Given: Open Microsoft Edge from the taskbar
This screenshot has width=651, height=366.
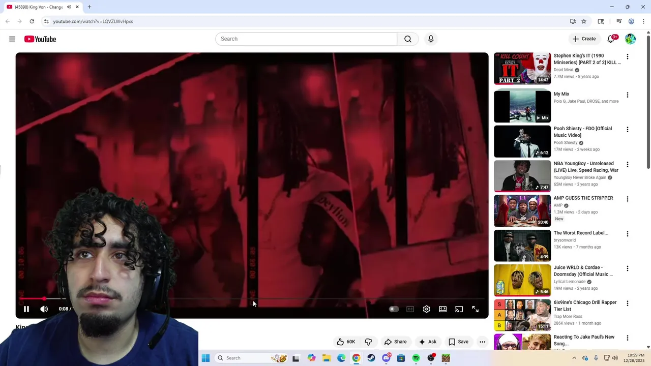Looking at the screenshot, I should 341,358.
